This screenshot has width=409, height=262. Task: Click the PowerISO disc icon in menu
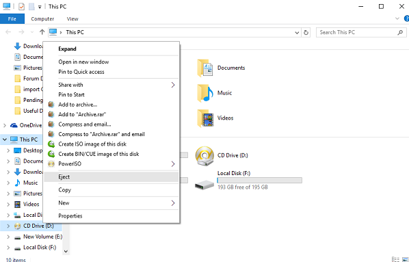click(51, 164)
